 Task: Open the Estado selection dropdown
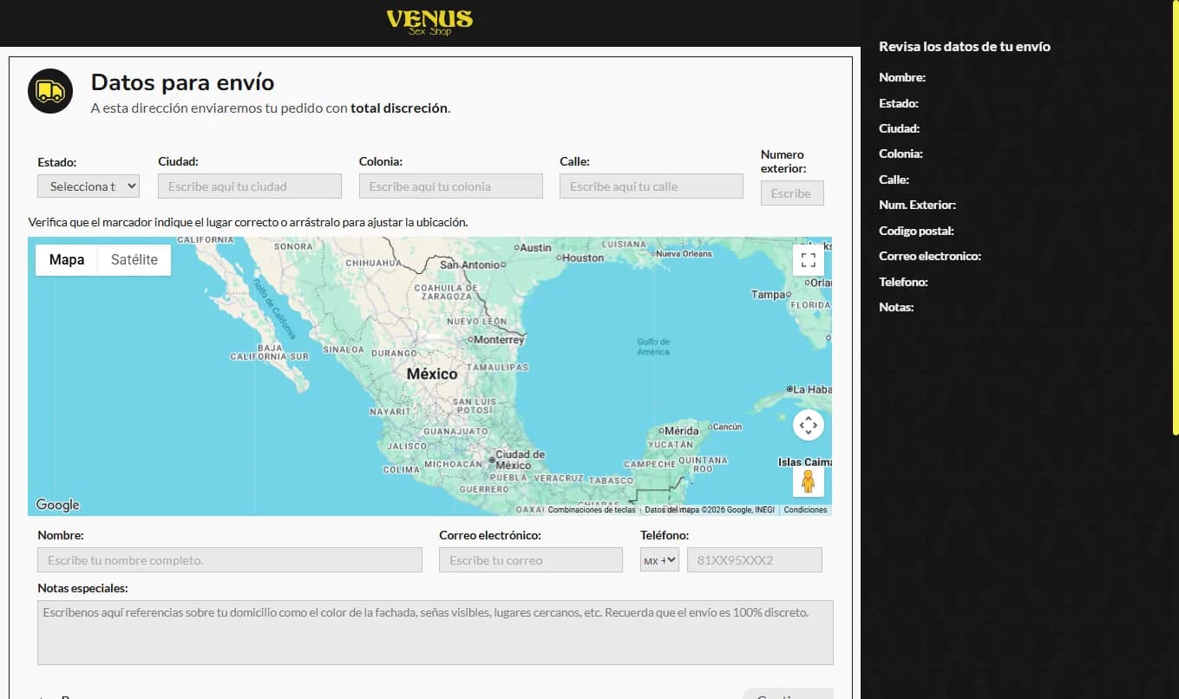(88, 186)
